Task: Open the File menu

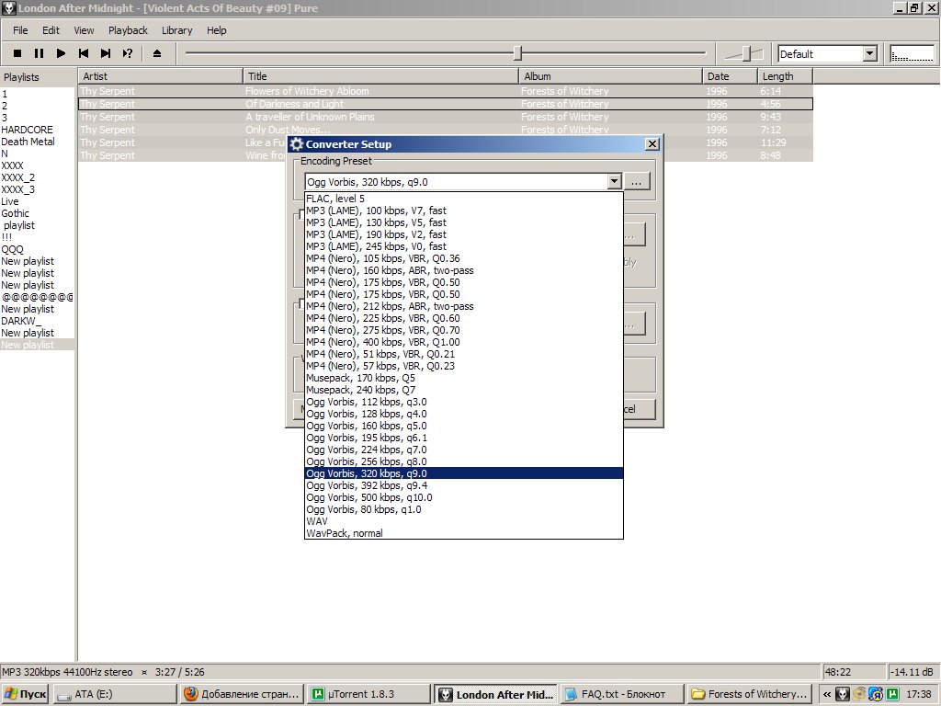Action: click(20, 30)
